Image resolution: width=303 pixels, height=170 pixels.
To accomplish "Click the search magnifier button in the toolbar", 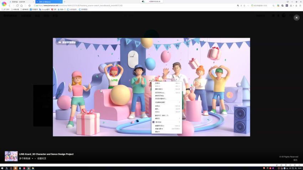I will coord(273,6).
